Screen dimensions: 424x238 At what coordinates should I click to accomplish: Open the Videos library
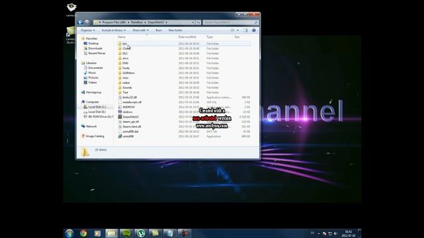click(x=92, y=82)
